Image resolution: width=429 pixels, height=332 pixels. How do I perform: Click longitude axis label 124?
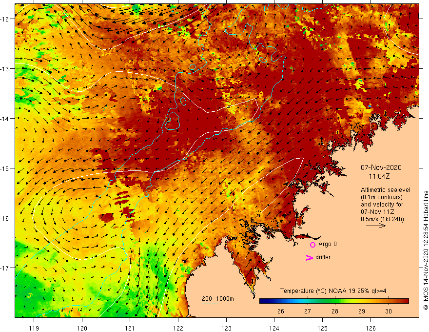[x=274, y=328]
